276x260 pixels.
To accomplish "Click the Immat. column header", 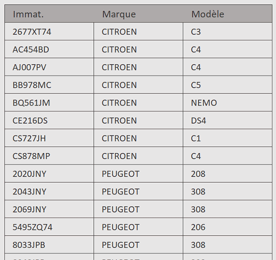I will 29,14.
